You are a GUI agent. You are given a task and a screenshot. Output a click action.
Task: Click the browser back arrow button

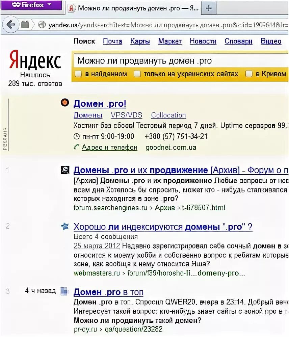[x=10, y=25]
